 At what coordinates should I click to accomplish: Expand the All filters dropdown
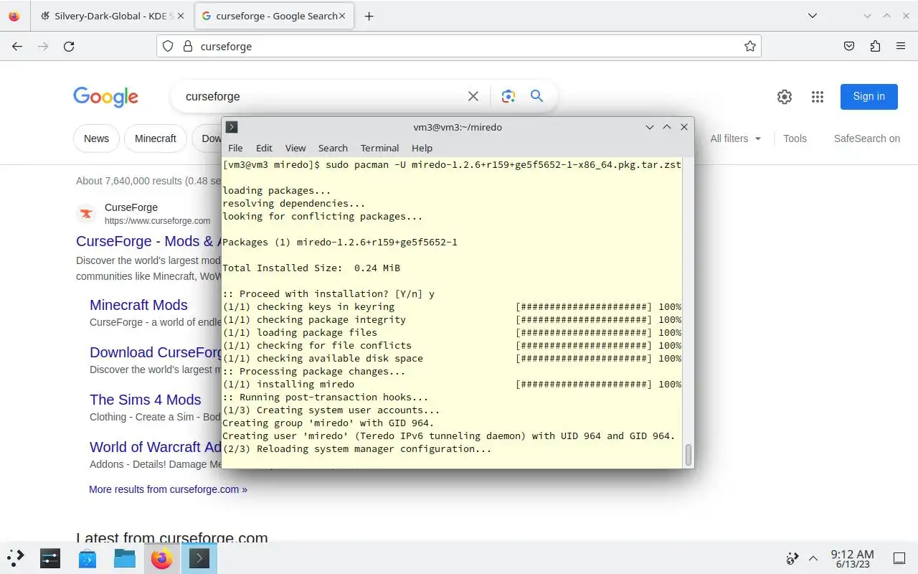click(x=736, y=138)
